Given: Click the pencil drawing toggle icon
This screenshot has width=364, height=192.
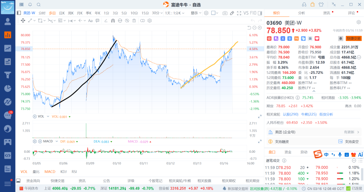Looking at the screenshot, I should (x=232, y=13).
